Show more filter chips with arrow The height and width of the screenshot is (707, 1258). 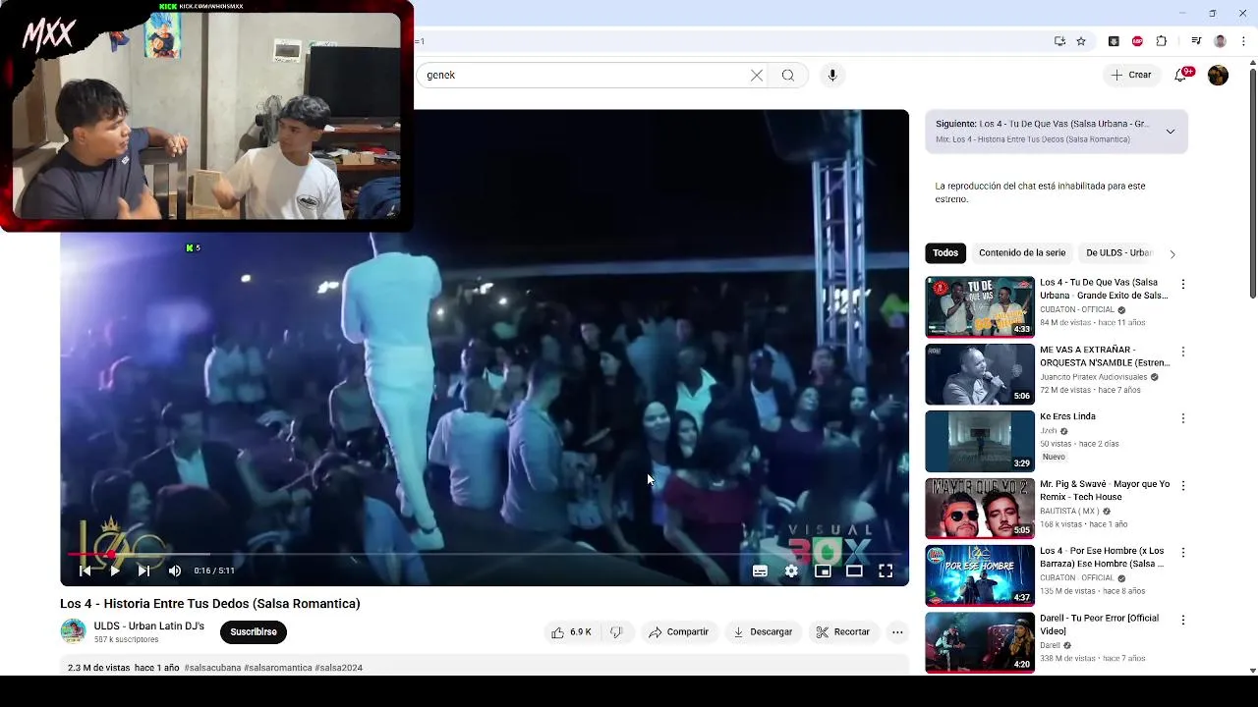(x=1172, y=254)
